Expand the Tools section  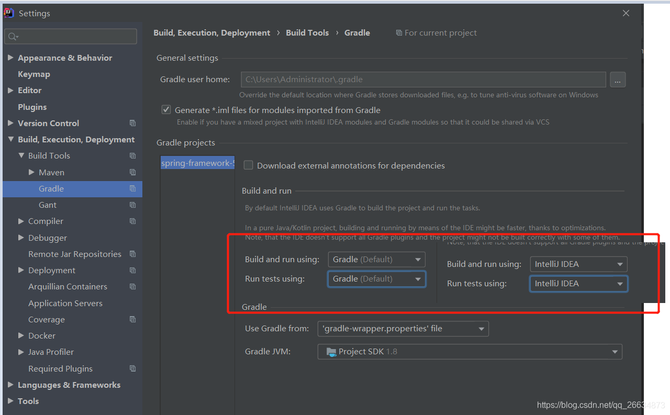pyautogui.click(x=10, y=401)
